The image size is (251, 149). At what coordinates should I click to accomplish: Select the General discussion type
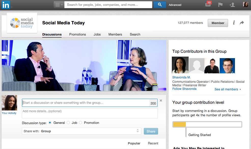click(x=50, y=123)
